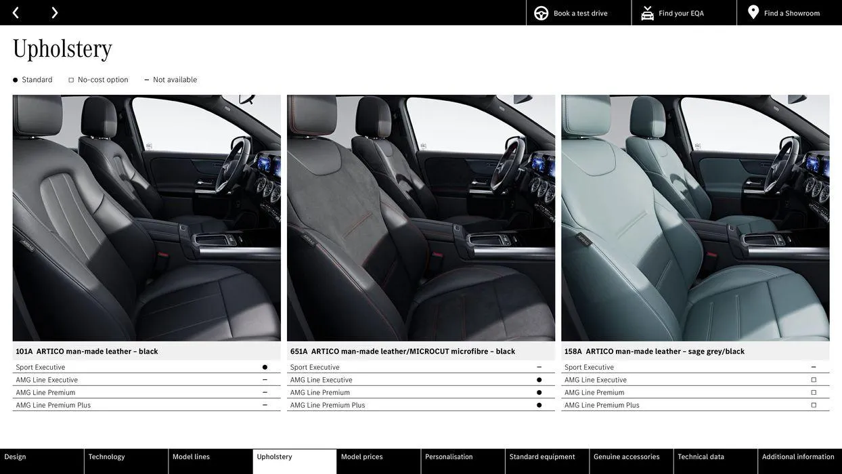Open the Genuine accessories tab
Screen dimensions: 842x474
(626, 457)
